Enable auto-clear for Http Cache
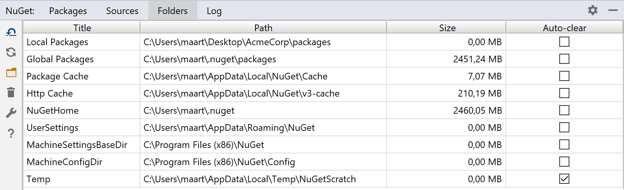The width and height of the screenshot is (624, 190). 564,93
